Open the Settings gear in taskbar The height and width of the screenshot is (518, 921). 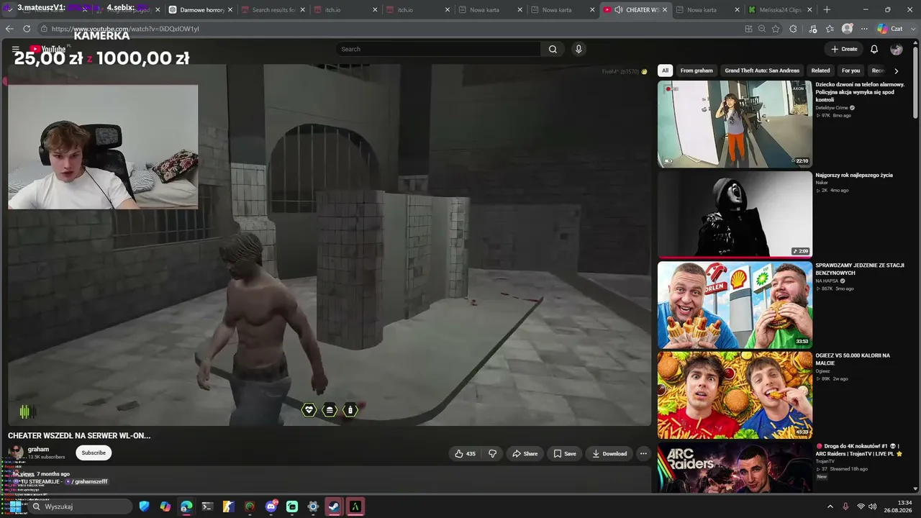[x=313, y=506]
